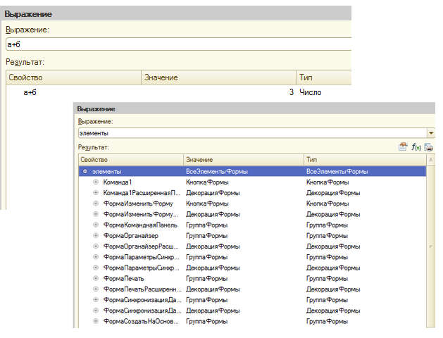Screen dimensions: 443x338
Task: Select the 'Команда1РасширеннаяП...' row
Action: click(x=140, y=193)
